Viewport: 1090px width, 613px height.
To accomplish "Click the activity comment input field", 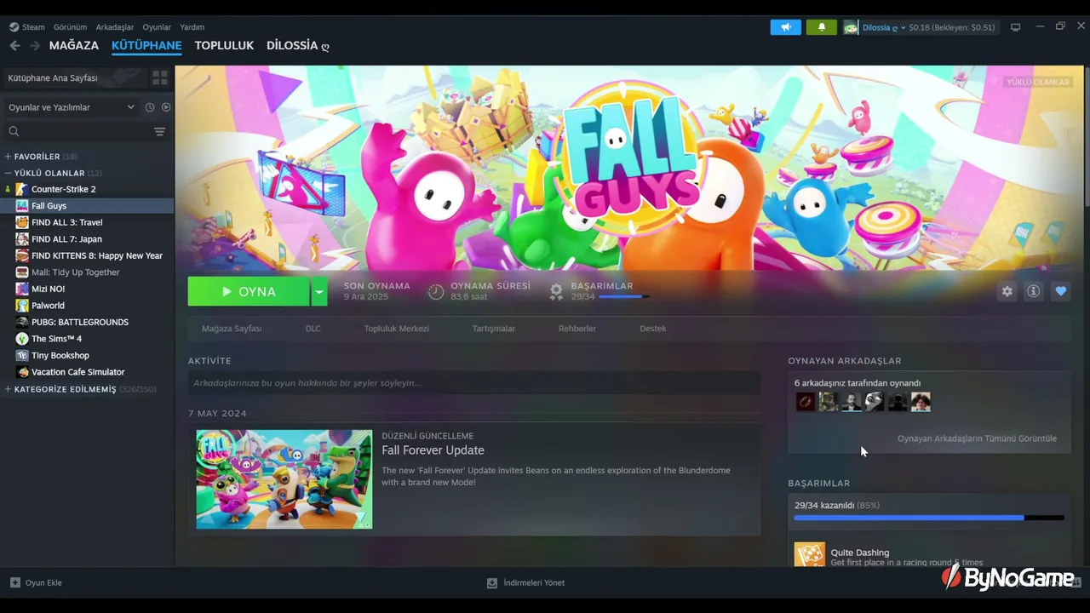I will [474, 383].
